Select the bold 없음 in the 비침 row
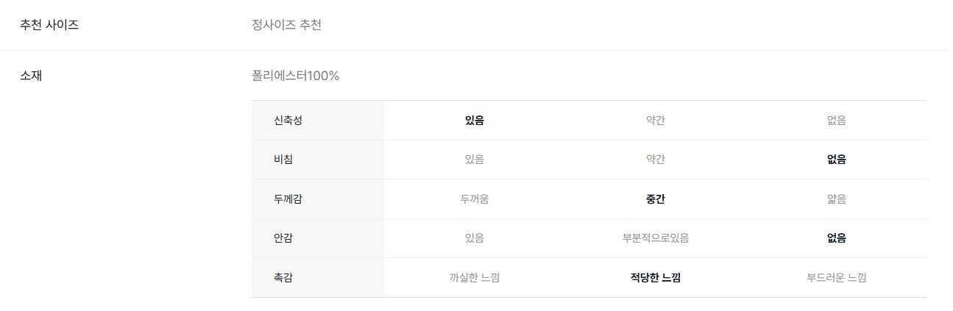This screenshot has width=953, height=311. (x=836, y=160)
